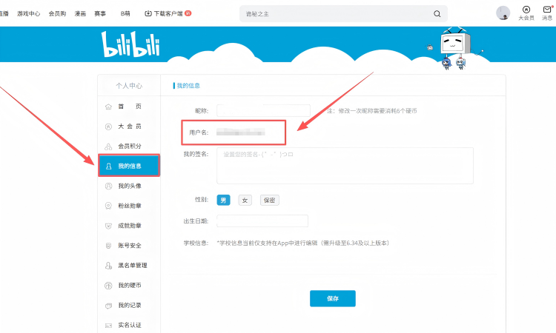This screenshot has height=333, width=556.
Task: Click the icon beside 大会员 in the sidebar
Action: [108, 127]
